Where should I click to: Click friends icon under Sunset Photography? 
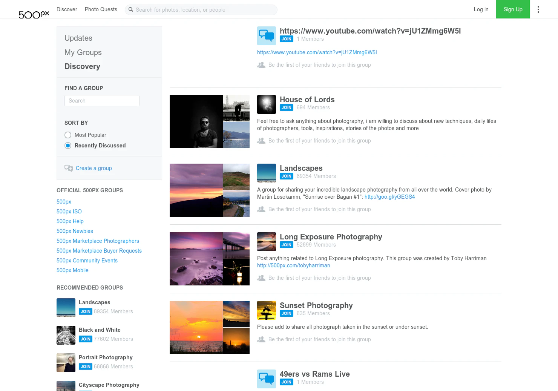261,339
